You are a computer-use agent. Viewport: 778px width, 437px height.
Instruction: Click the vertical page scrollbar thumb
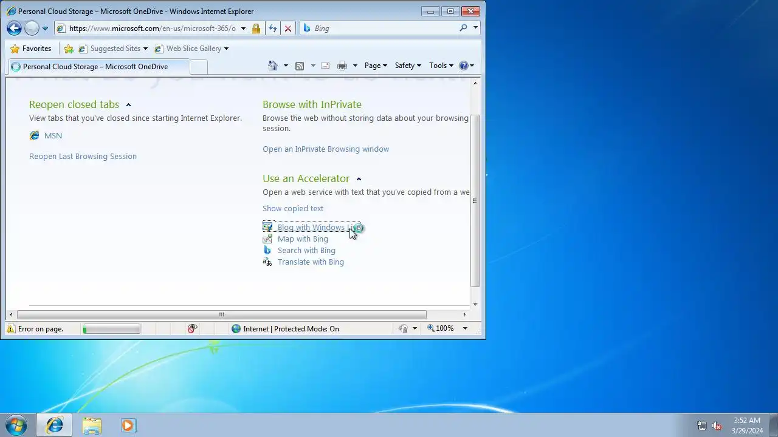pyautogui.click(x=475, y=201)
